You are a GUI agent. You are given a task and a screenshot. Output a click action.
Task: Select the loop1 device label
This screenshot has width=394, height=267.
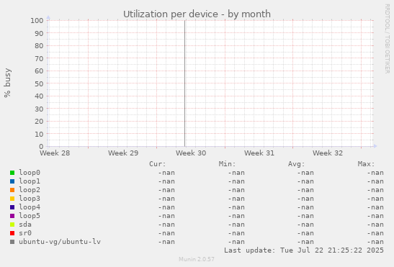(x=30, y=181)
